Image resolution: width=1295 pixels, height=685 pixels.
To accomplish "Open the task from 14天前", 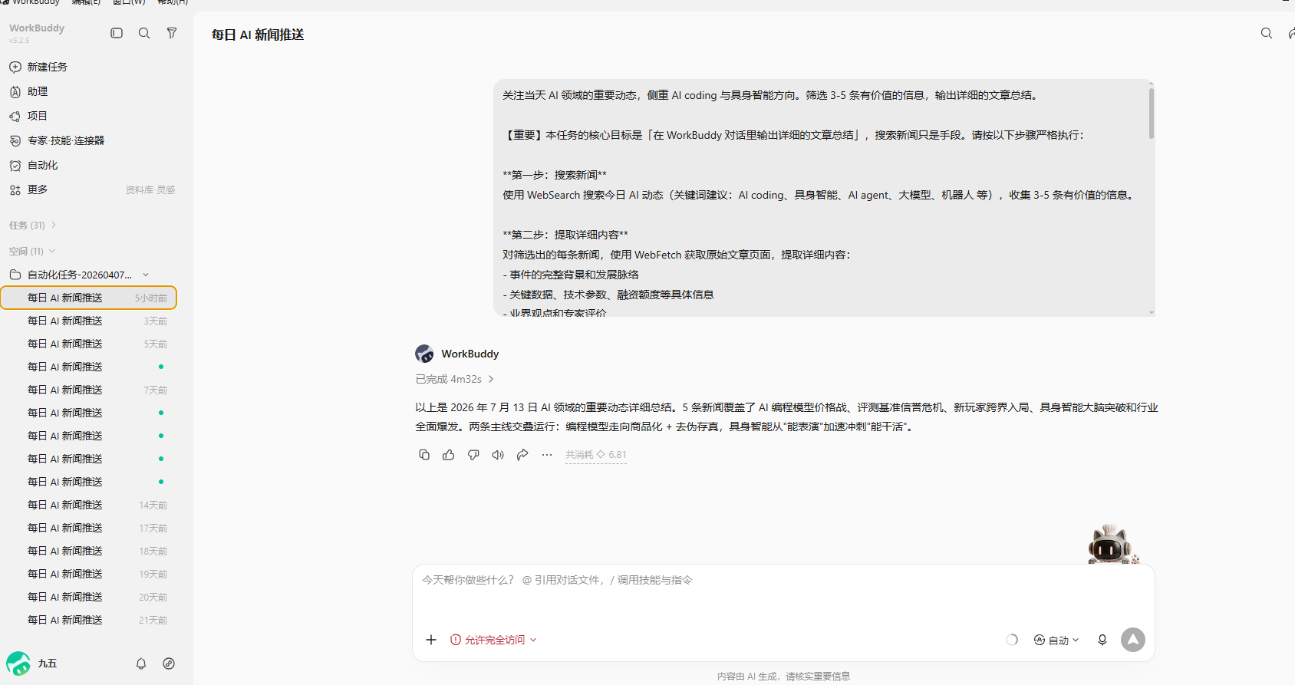I will point(89,505).
